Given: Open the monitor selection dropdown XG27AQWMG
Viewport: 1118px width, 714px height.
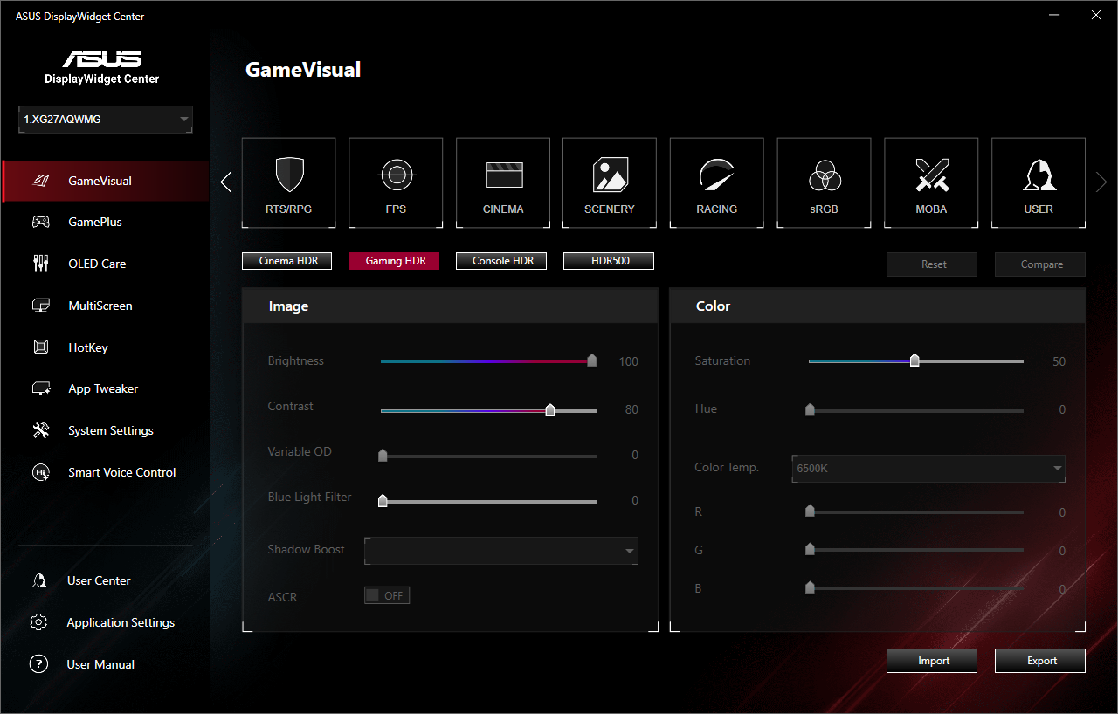Looking at the screenshot, I should [106, 120].
